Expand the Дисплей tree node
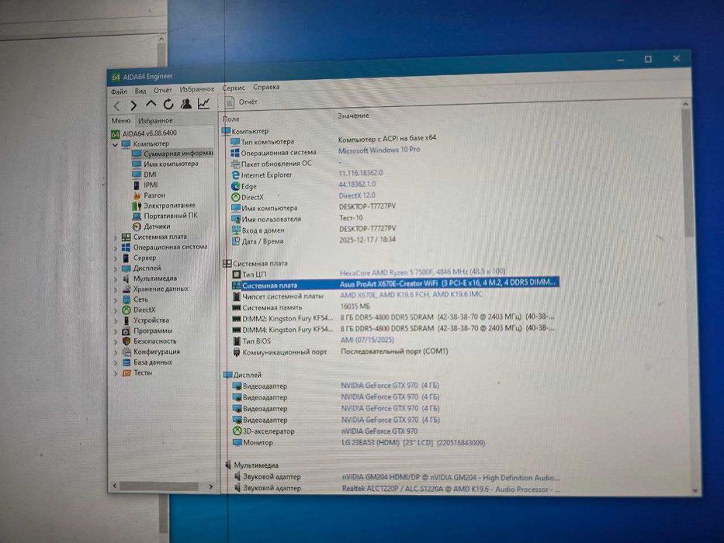The image size is (724, 543). 116,268
